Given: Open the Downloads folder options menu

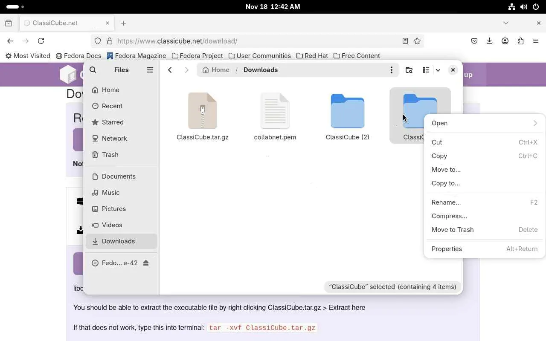Looking at the screenshot, I should [391, 70].
